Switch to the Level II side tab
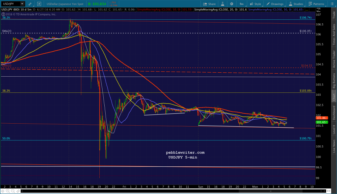 coord(334,130)
